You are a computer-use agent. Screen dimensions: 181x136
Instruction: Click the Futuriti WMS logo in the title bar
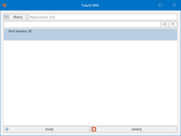[x=4, y=5]
